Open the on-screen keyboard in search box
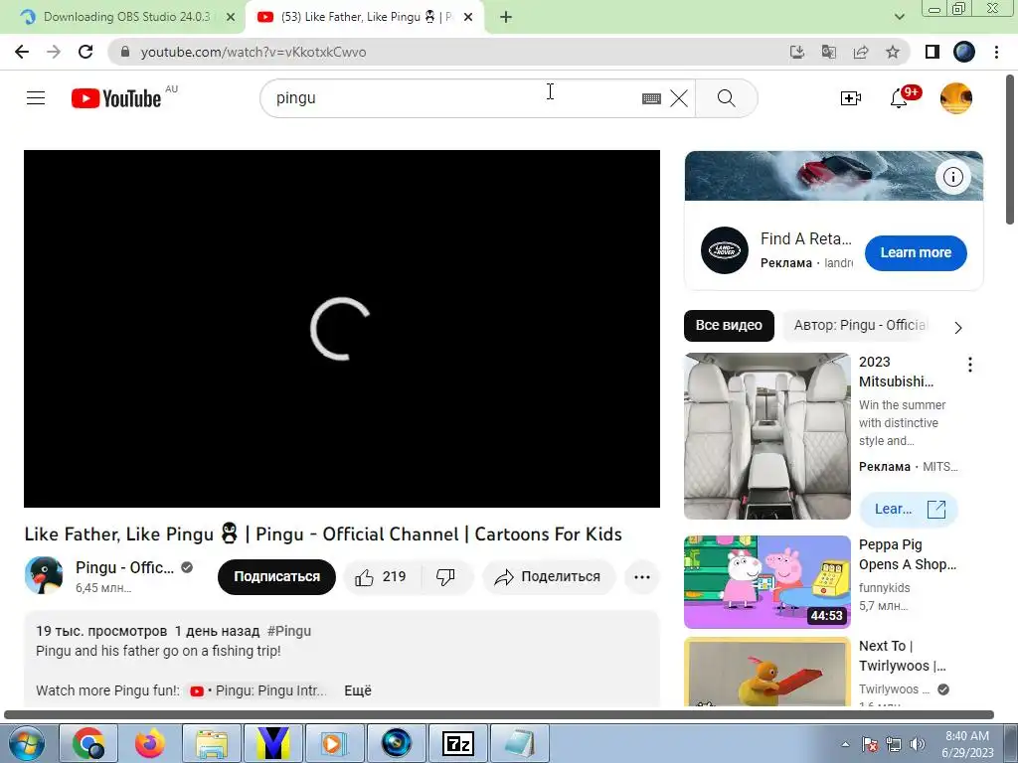 pyautogui.click(x=651, y=98)
